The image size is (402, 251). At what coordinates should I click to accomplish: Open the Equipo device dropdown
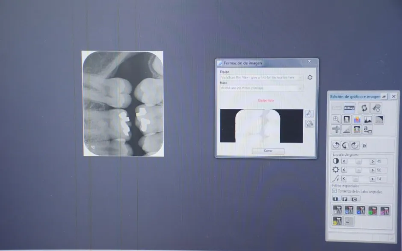point(261,77)
